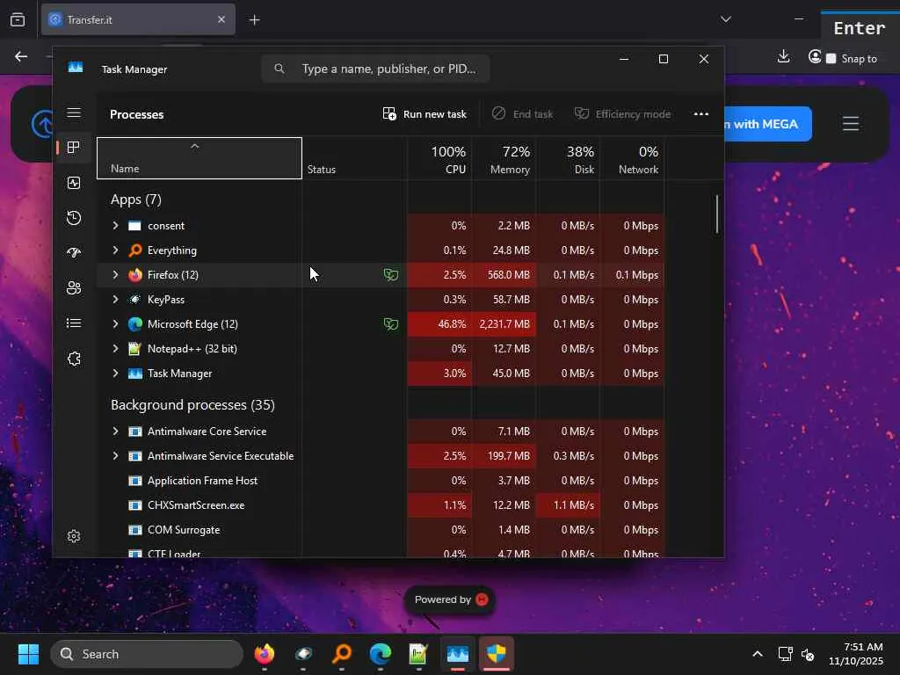This screenshot has width=900, height=675.
Task: Close the Transfer.it browser tab
Action: click(x=221, y=19)
